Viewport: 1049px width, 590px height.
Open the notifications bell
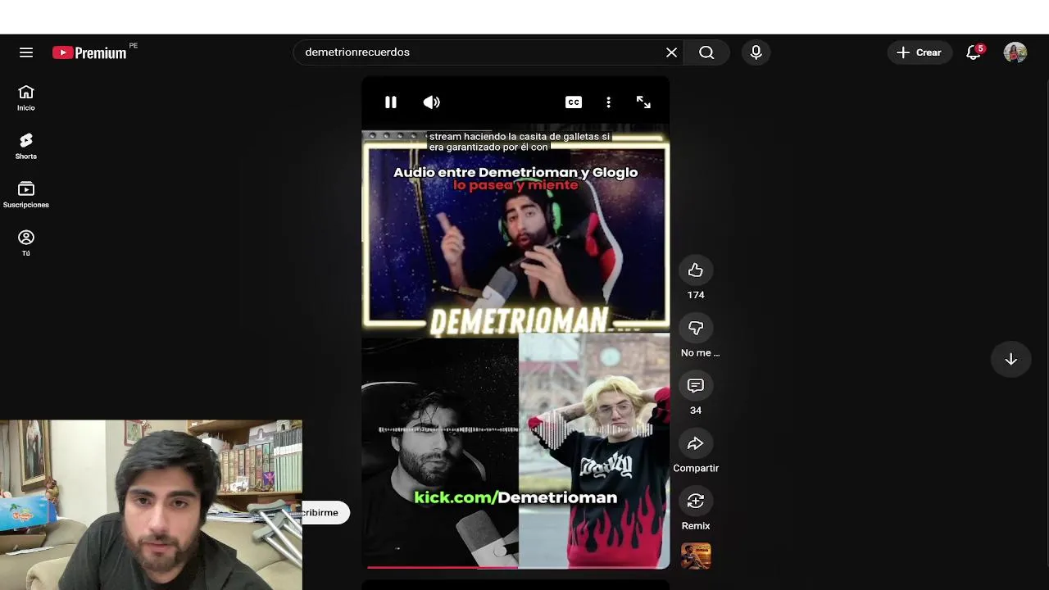pyautogui.click(x=974, y=52)
